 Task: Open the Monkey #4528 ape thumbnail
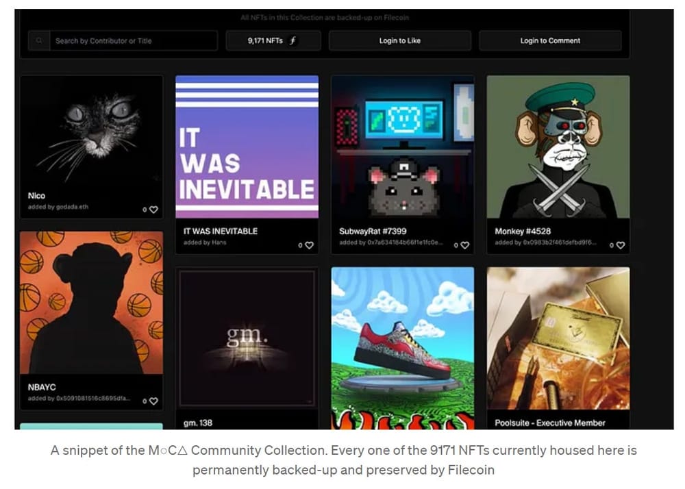(x=558, y=147)
